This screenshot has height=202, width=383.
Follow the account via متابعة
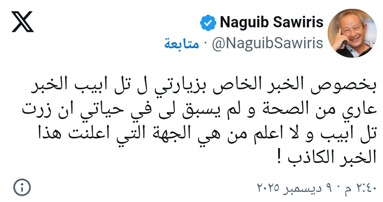pos(181,44)
